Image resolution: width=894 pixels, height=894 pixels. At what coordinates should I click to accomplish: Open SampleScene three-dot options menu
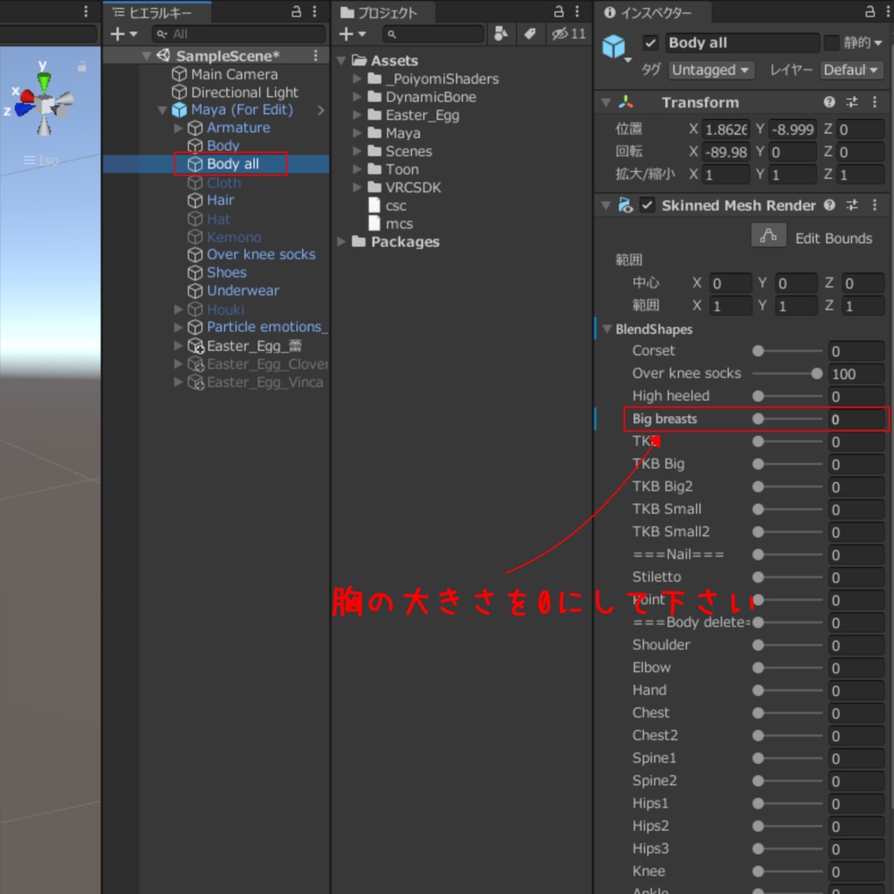coord(315,55)
